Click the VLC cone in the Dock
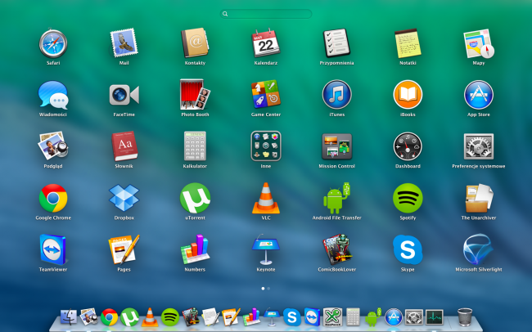 click(x=150, y=317)
